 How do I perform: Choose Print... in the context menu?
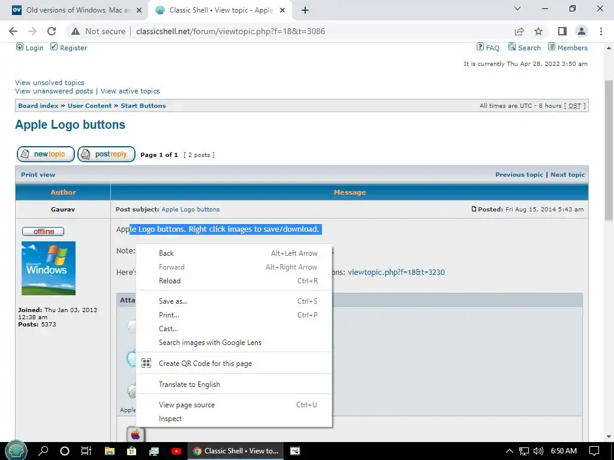pos(234,315)
